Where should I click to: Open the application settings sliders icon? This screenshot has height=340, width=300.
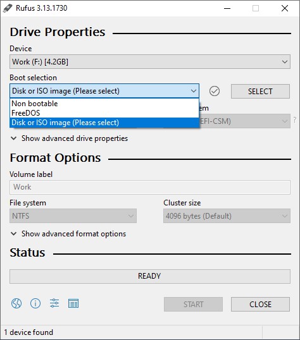click(54, 303)
